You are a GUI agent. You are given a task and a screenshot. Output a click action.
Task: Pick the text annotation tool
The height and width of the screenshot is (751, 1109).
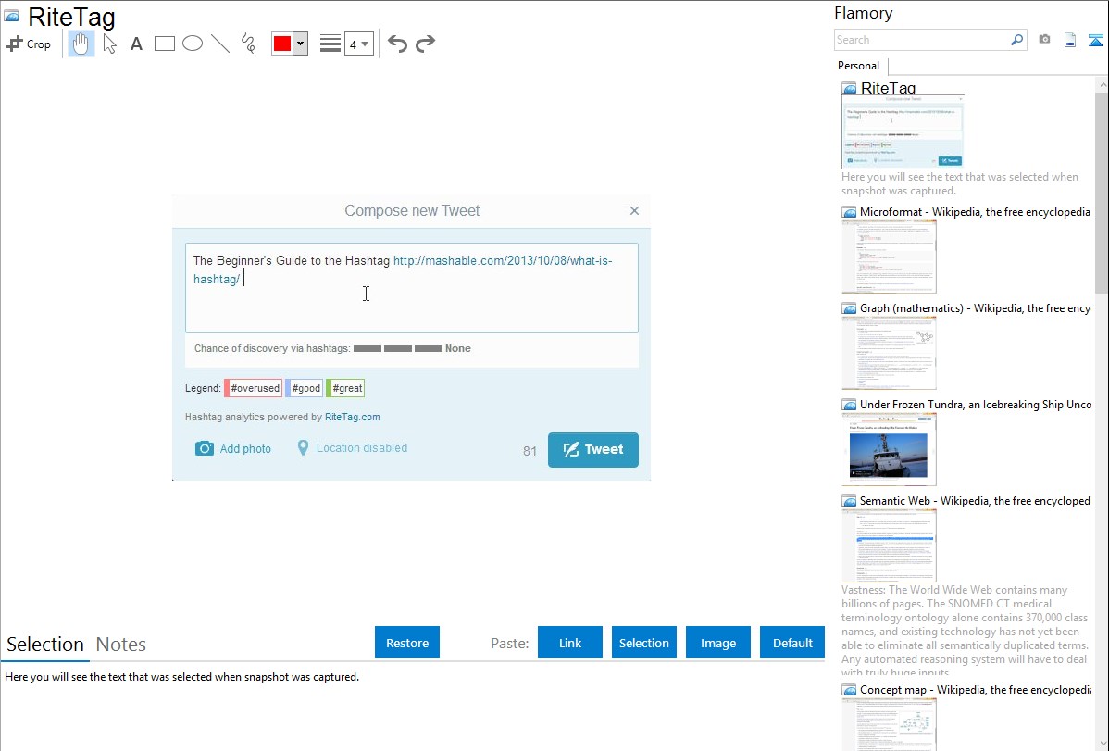[136, 44]
